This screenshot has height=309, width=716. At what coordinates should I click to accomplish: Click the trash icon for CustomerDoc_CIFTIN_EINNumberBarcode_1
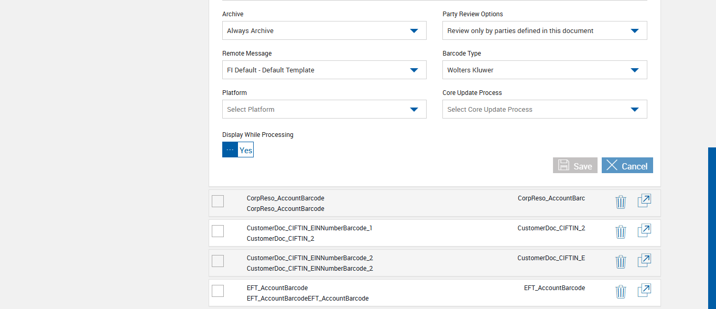621,232
